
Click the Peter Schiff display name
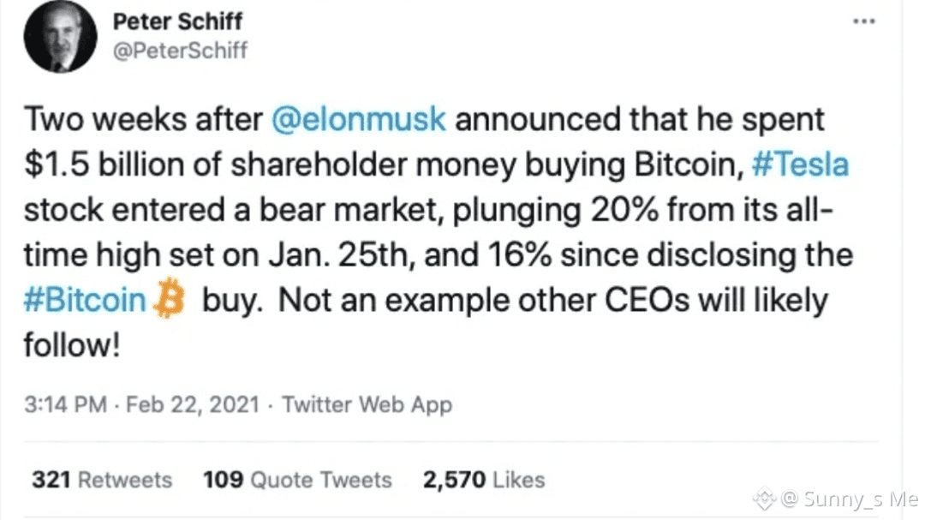177,21
